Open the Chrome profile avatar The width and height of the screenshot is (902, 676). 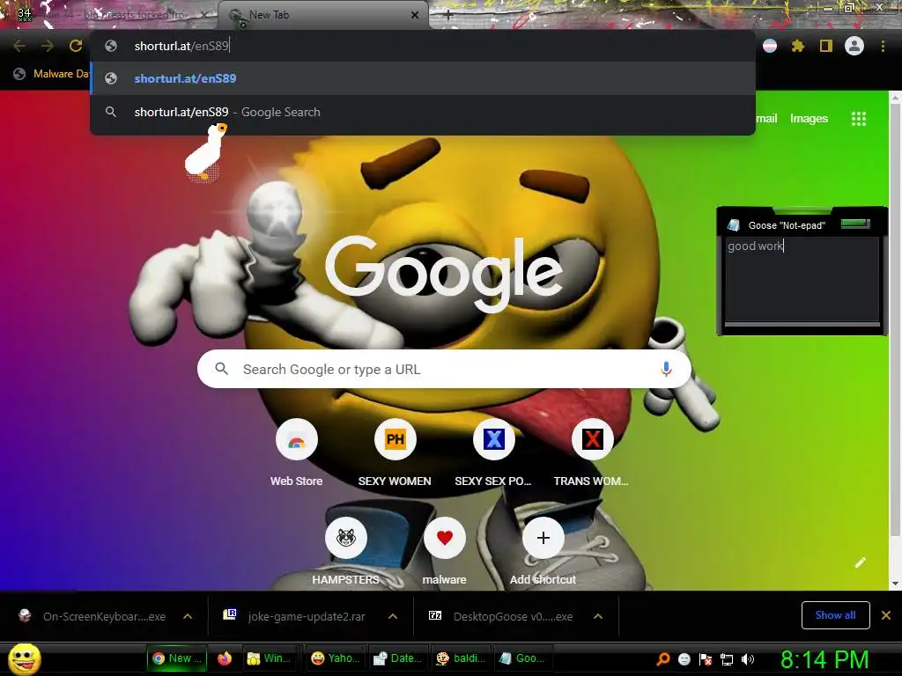click(x=854, y=46)
